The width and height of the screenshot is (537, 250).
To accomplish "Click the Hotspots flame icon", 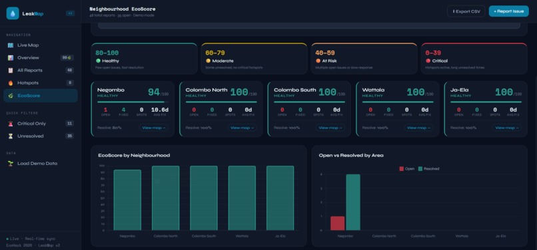I will (11, 82).
